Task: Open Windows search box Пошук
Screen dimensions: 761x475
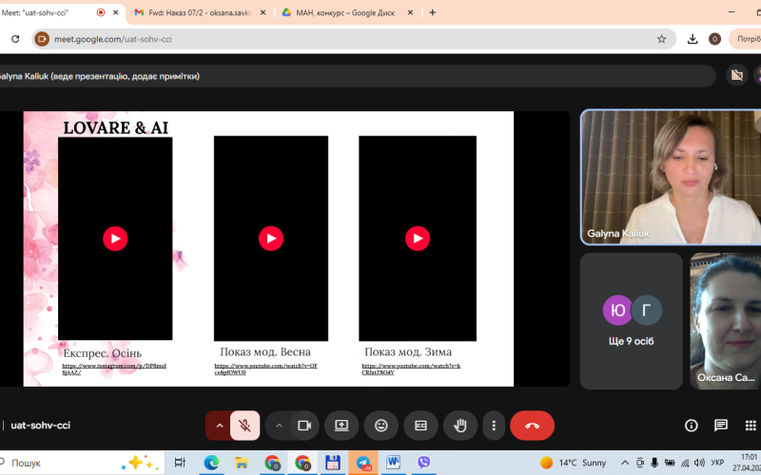Action: coord(80,463)
